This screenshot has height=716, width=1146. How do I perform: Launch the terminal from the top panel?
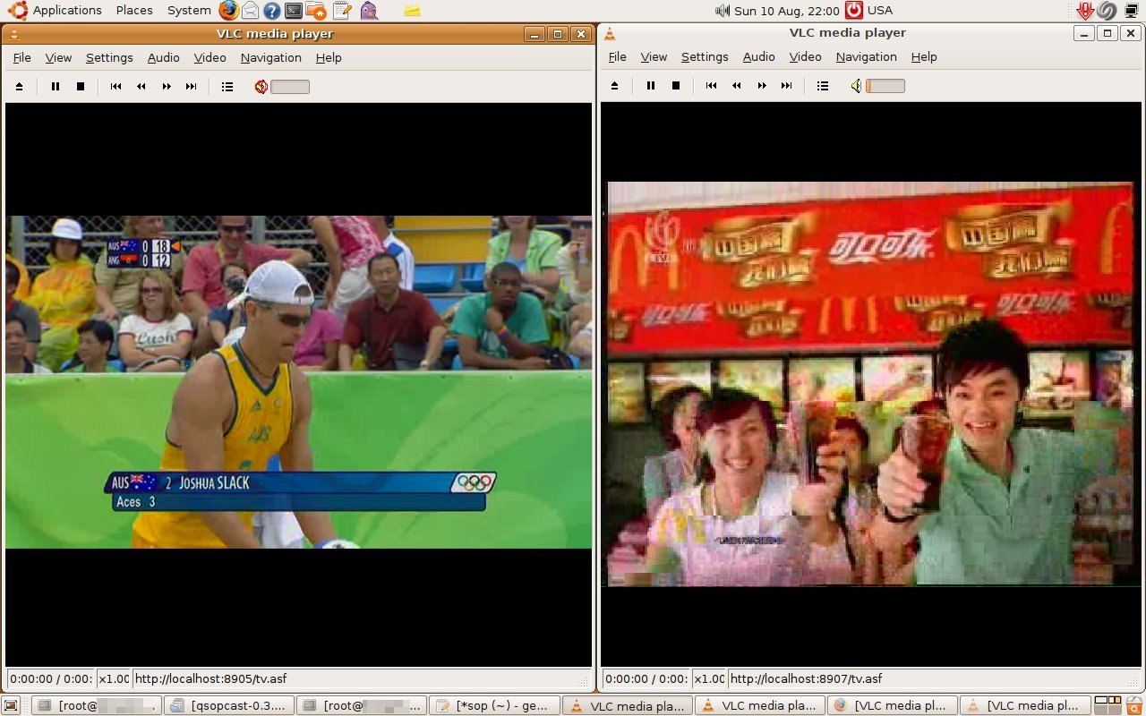(294, 11)
